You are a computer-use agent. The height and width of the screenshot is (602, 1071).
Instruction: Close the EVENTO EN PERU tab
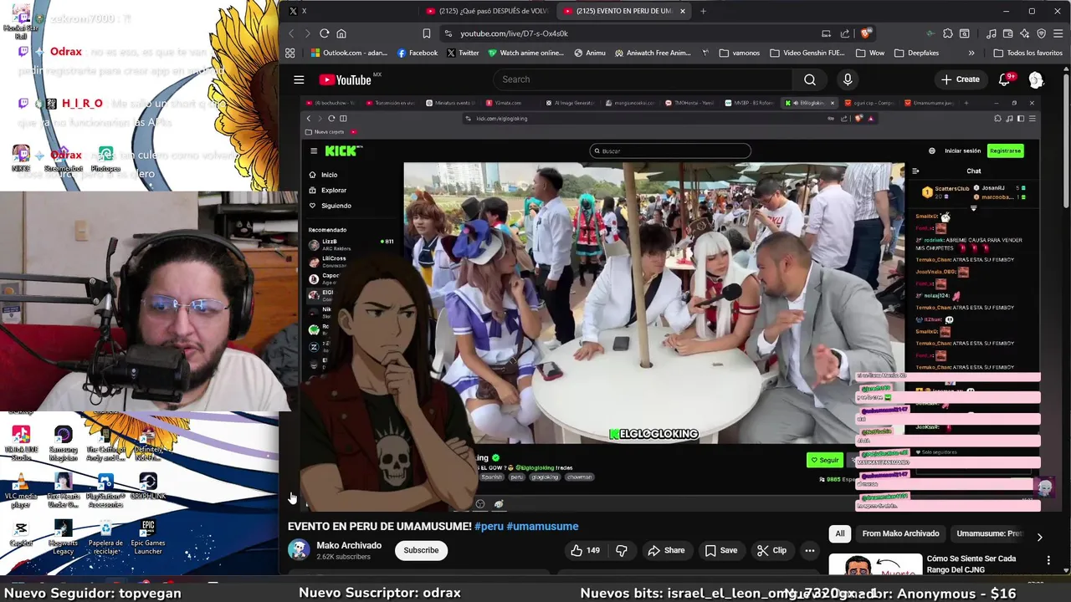[x=683, y=11]
